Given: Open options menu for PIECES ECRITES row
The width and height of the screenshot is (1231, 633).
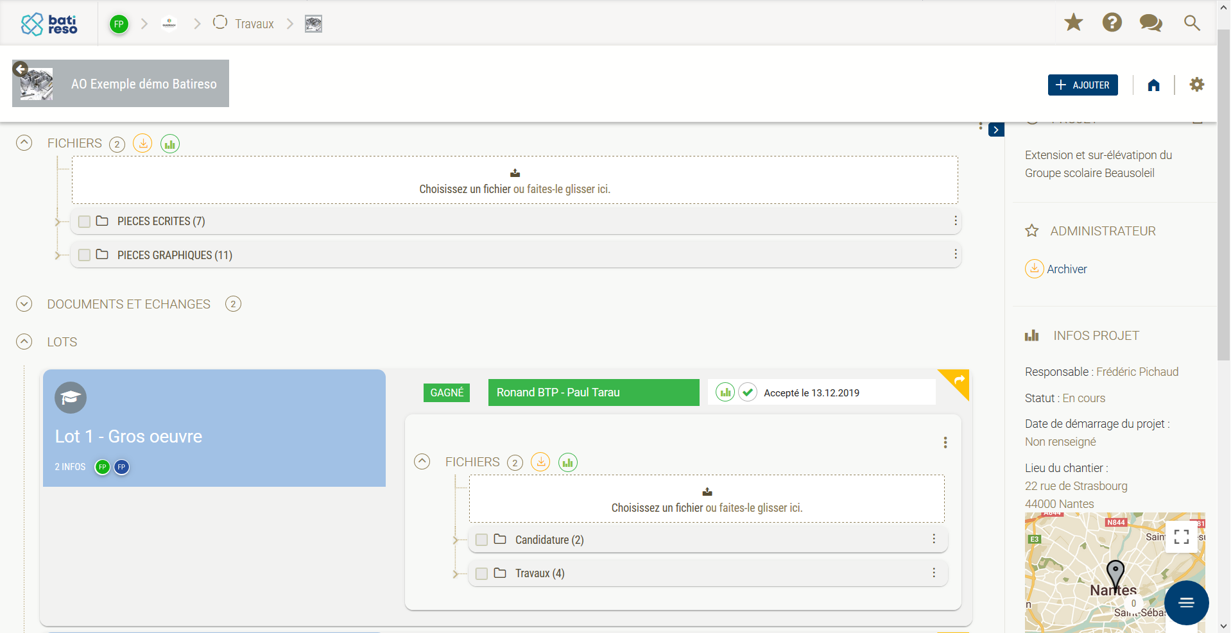Looking at the screenshot, I should pos(956,221).
